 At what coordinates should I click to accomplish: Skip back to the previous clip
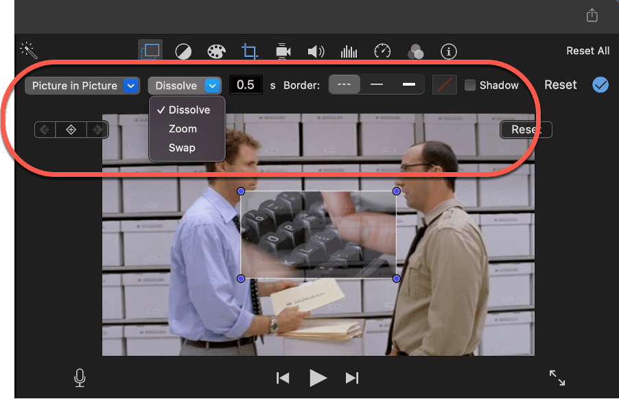click(283, 378)
